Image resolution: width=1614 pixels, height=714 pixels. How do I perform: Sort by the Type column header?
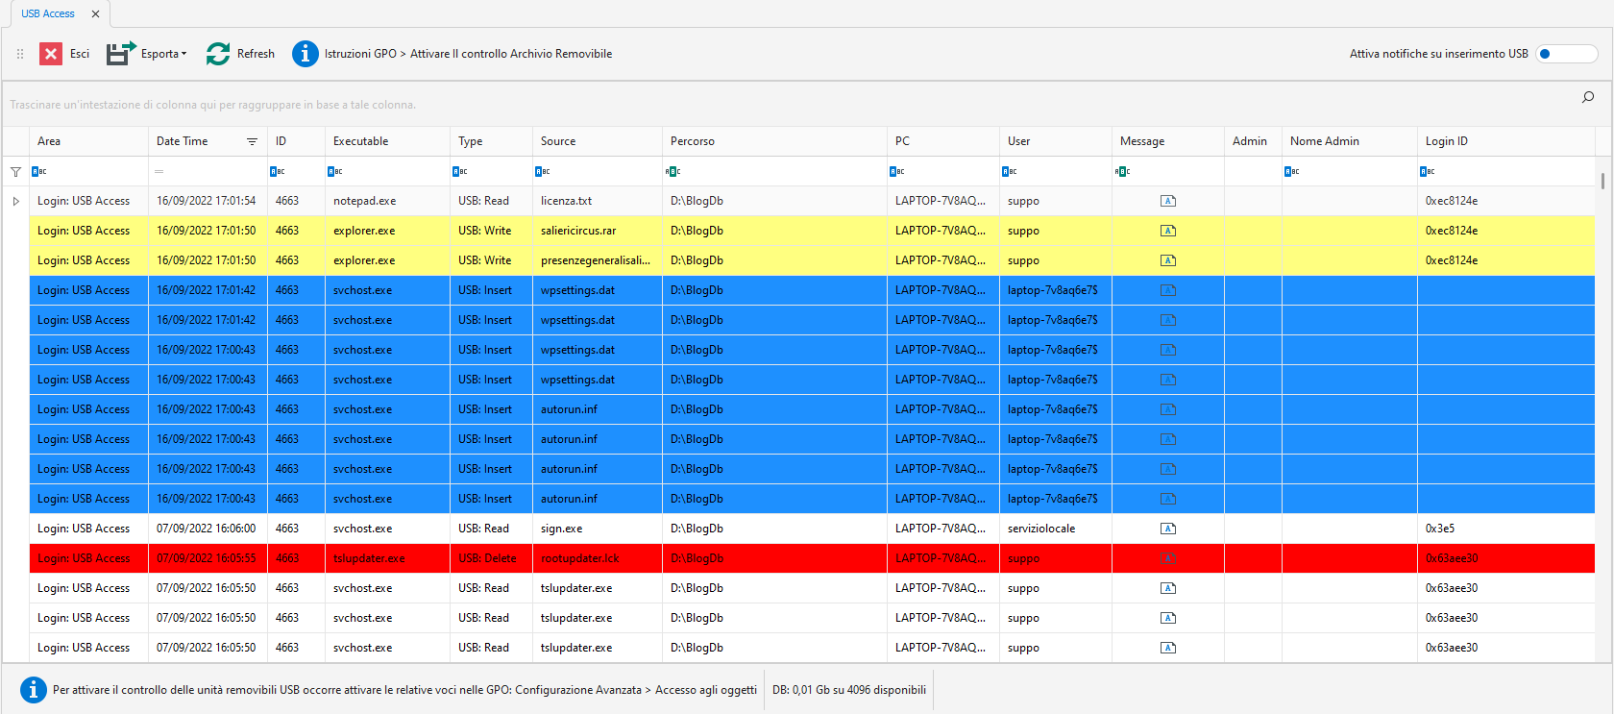click(491, 141)
